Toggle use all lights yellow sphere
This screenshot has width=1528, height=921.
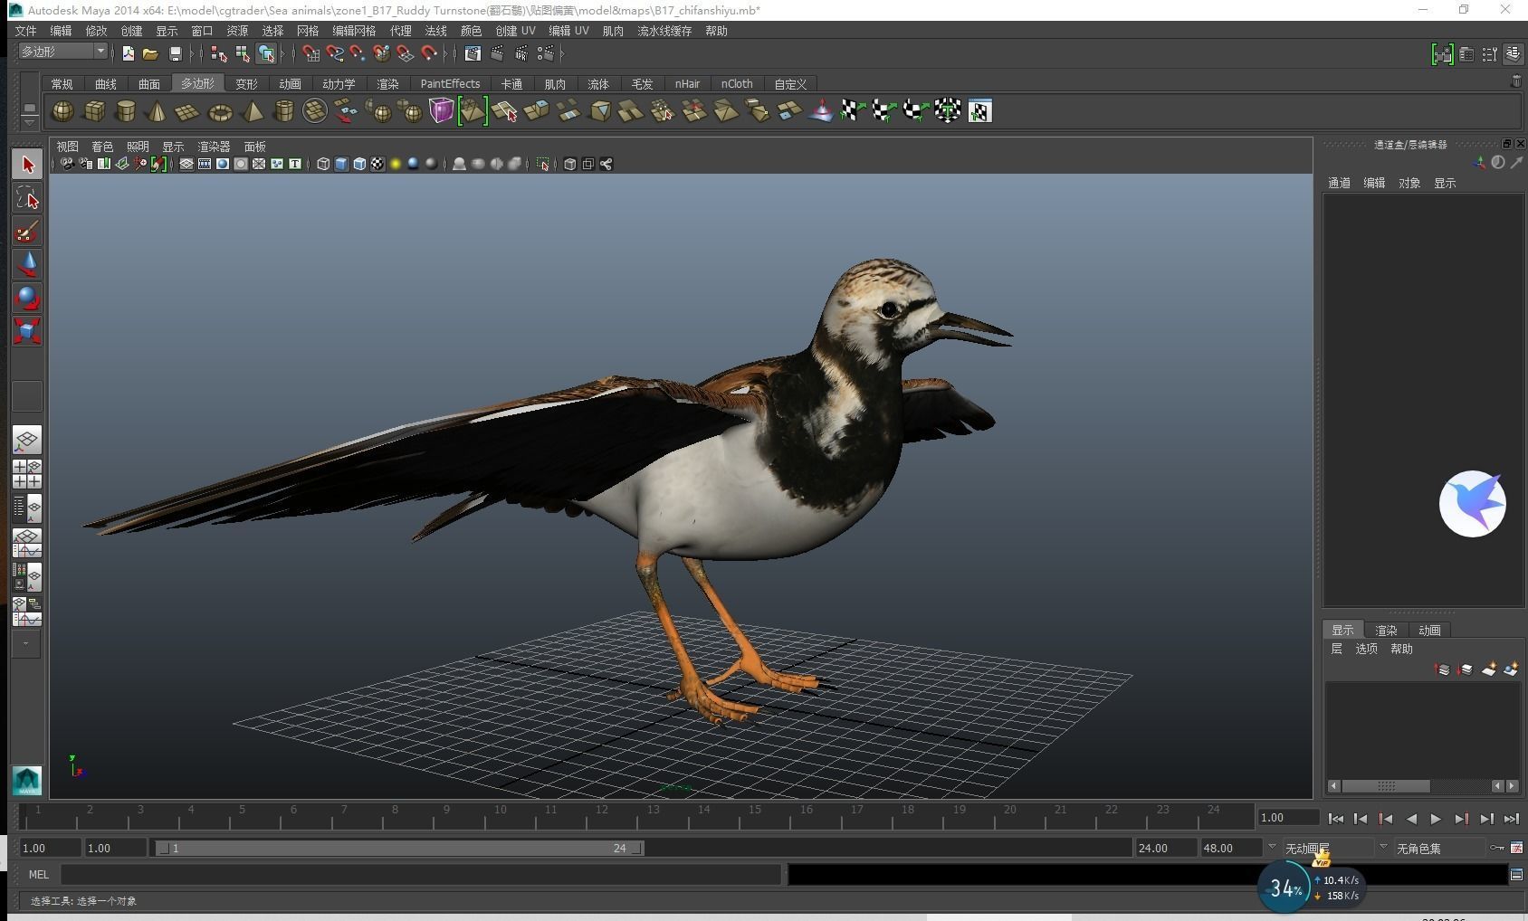[x=396, y=164]
